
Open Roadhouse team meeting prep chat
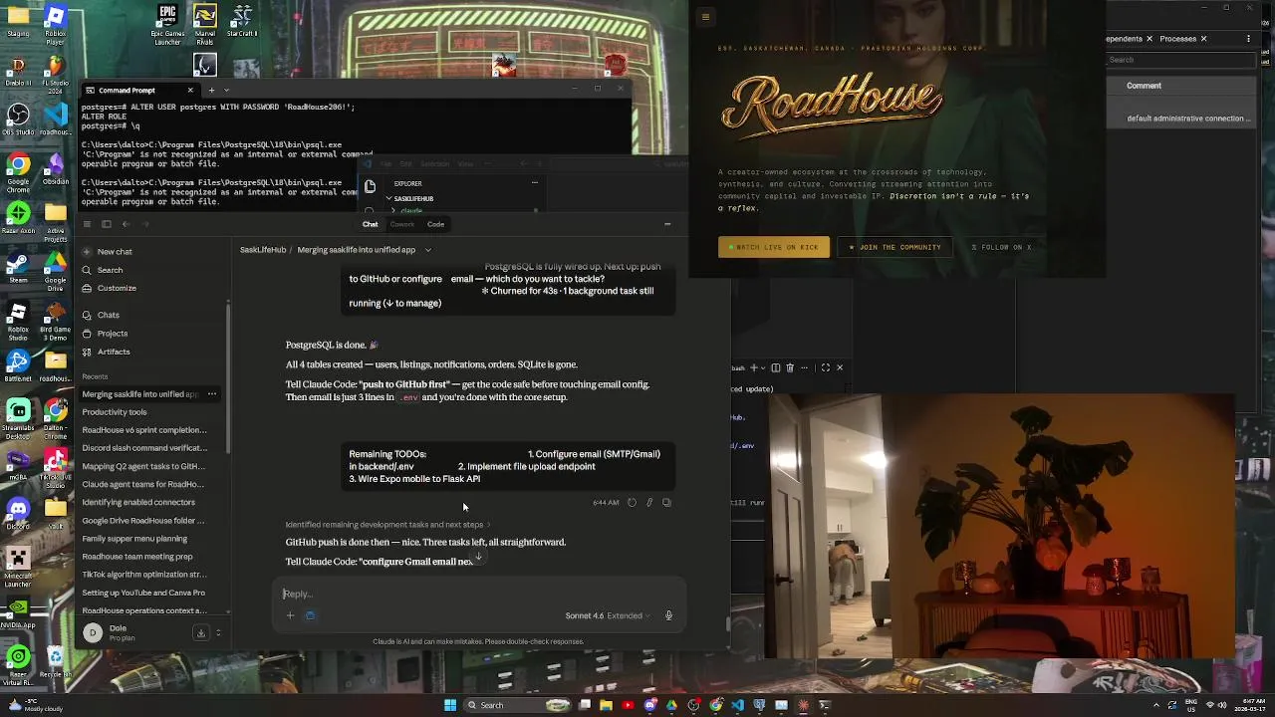click(x=137, y=557)
